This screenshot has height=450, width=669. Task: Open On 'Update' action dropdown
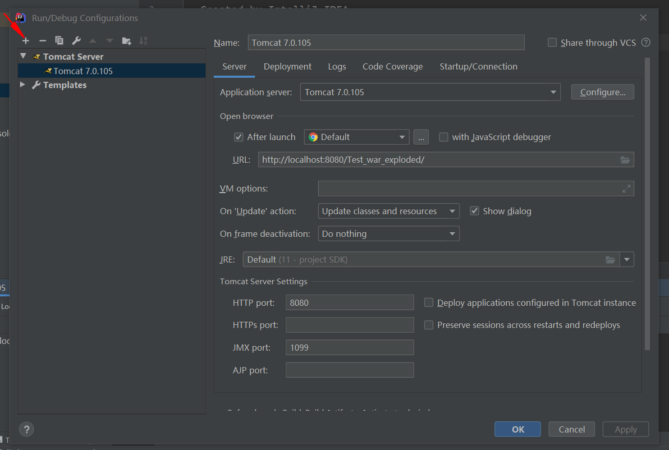[389, 211]
